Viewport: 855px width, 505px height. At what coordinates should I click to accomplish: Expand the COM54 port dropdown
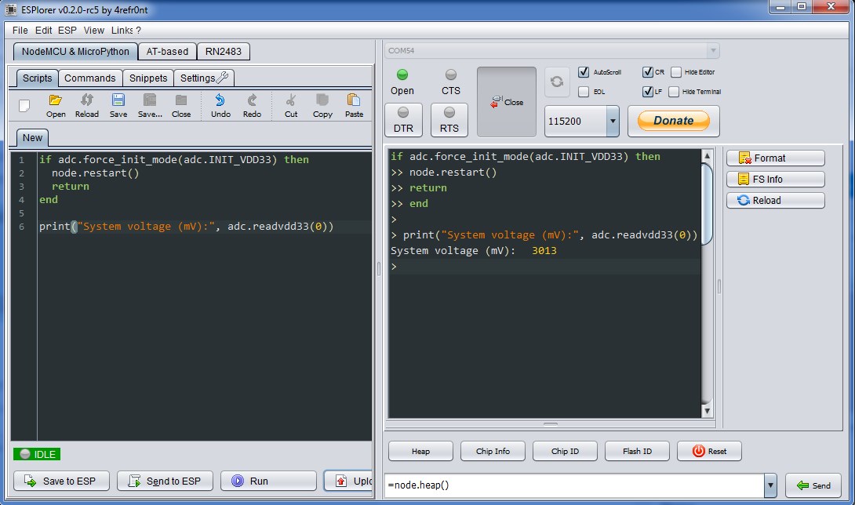[x=712, y=51]
